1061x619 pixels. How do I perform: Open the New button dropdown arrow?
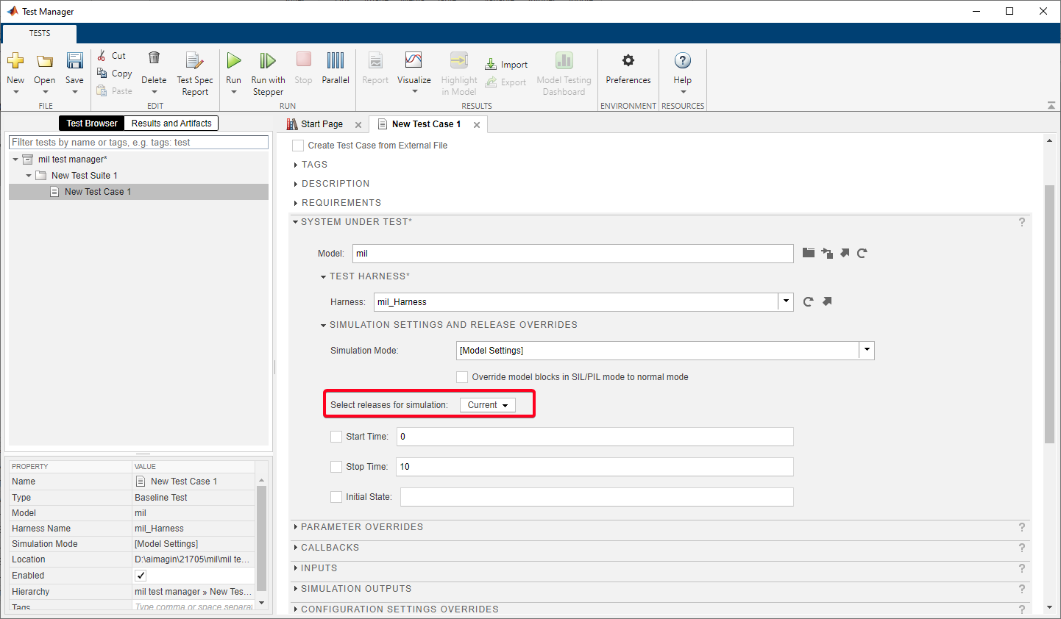[16, 93]
